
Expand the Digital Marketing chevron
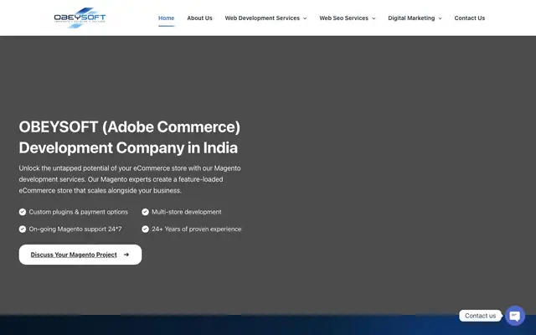(440, 18)
